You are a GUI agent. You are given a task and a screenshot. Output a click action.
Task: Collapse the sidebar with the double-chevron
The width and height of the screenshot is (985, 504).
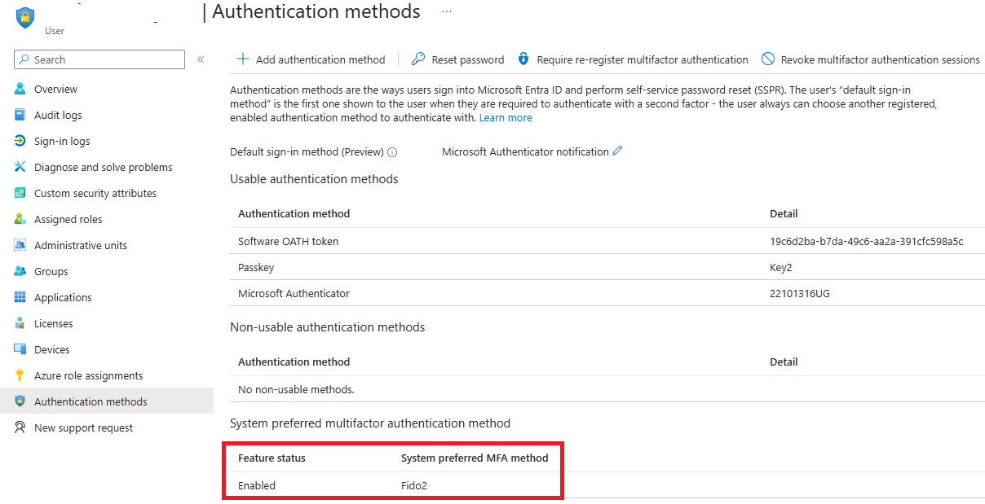click(201, 59)
